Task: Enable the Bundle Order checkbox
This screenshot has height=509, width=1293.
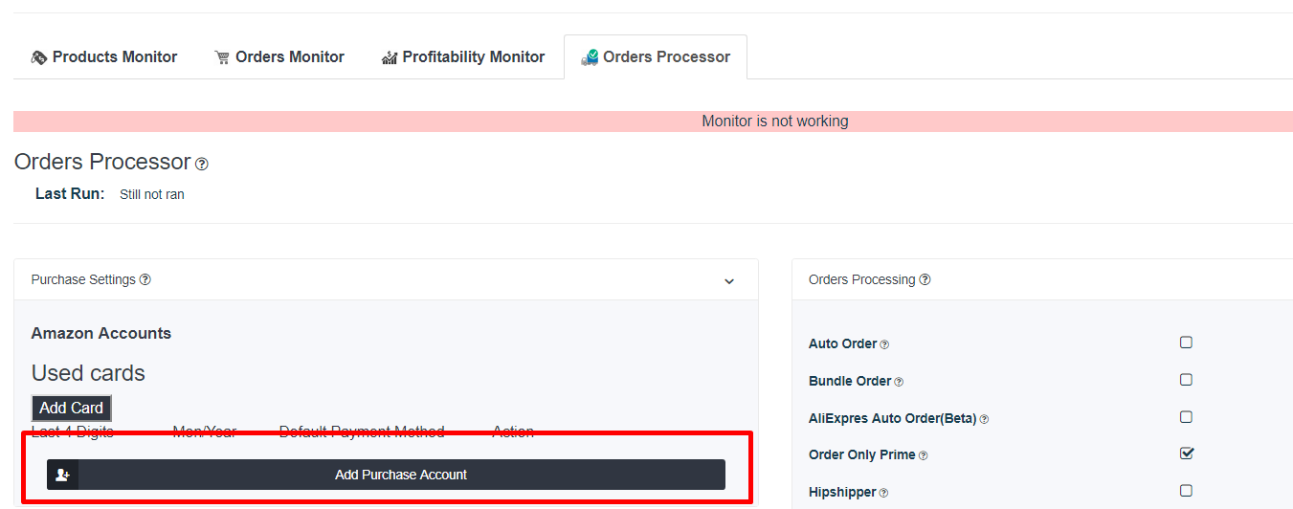Action: click(x=1186, y=379)
